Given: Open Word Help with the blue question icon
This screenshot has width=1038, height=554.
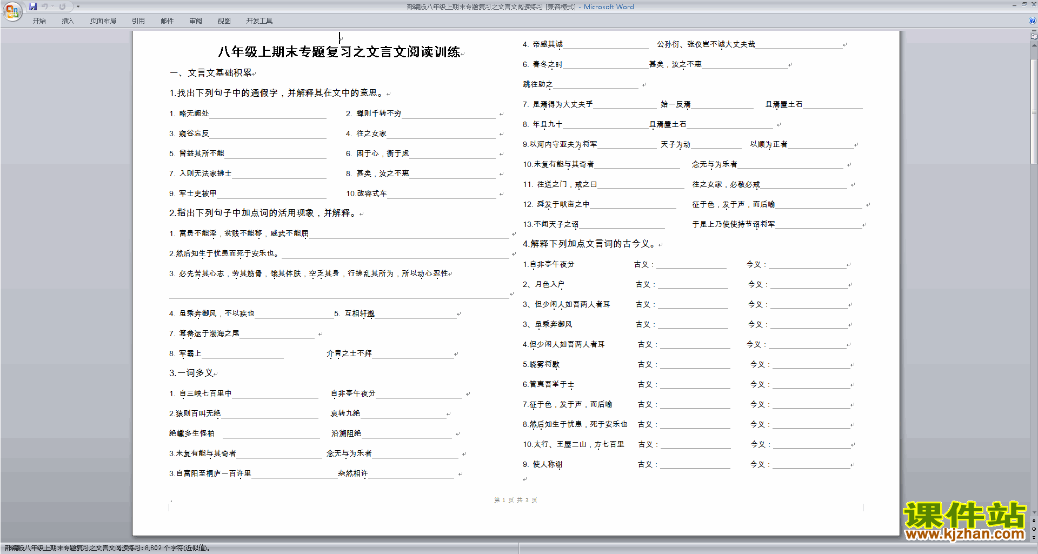Looking at the screenshot, I should 1033,21.
